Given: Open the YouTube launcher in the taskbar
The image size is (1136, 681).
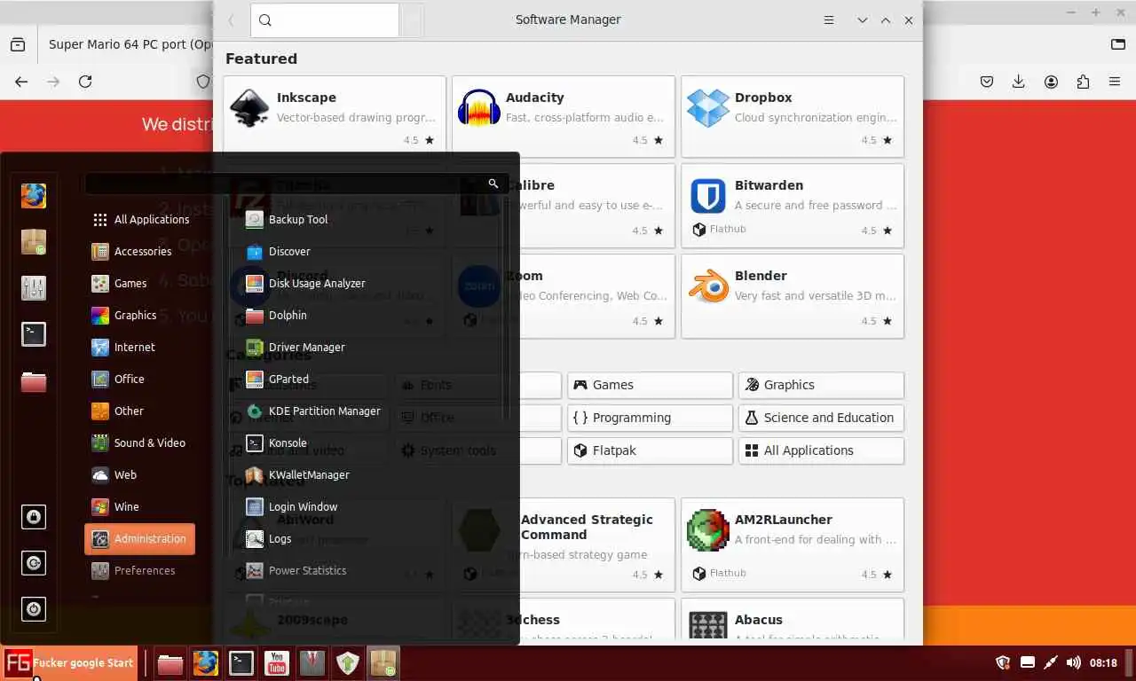Looking at the screenshot, I should (x=276, y=663).
